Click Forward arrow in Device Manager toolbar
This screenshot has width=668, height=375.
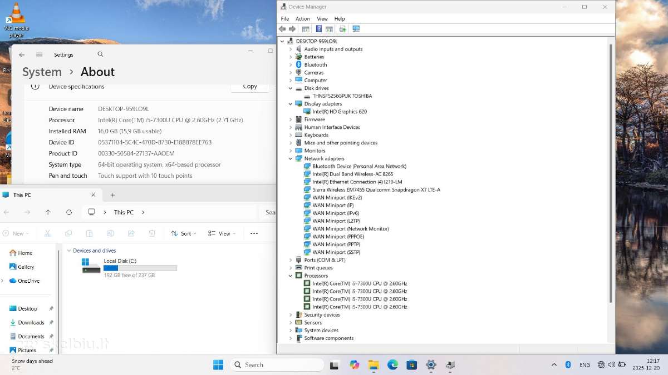(292, 29)
